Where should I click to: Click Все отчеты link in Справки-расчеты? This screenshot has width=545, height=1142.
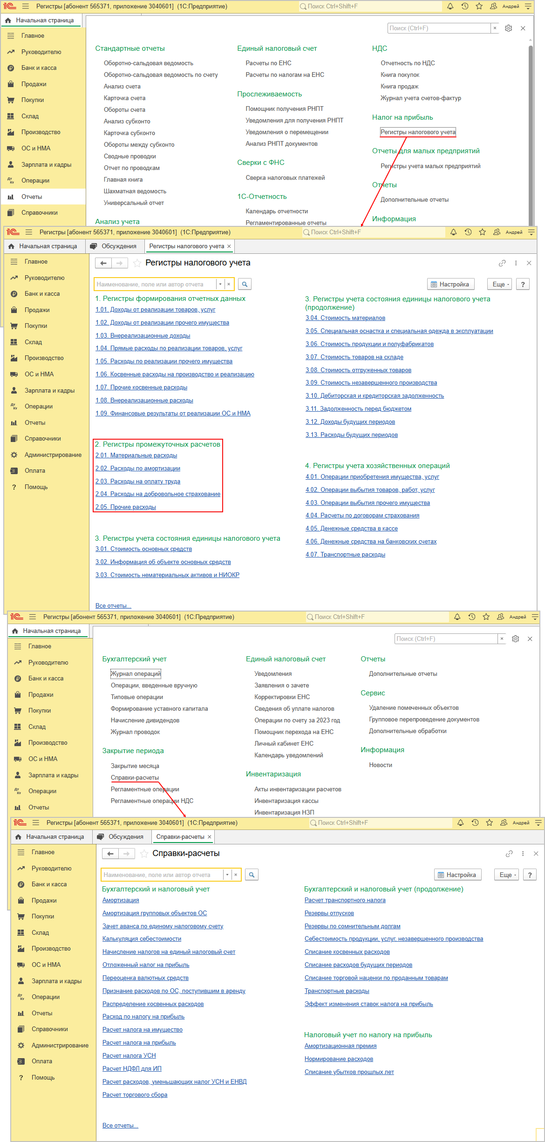pyautogui.click(x=120, y=1125)
